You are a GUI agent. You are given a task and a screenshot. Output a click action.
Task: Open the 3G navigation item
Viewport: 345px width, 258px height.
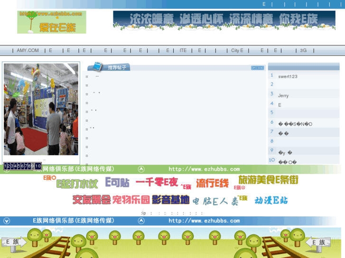[303, 51]
